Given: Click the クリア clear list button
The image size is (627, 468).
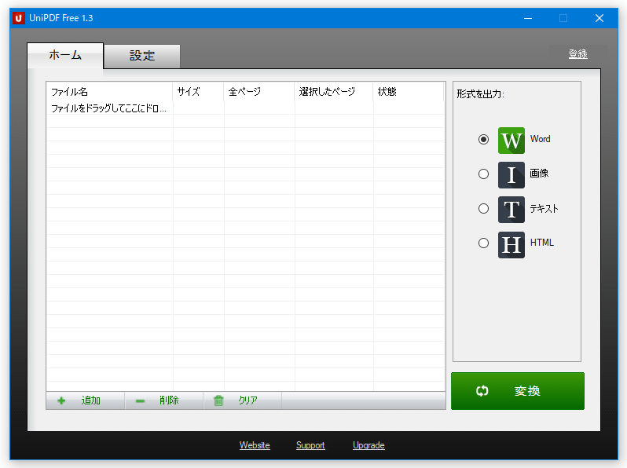Looking at the screenshot, I should point(243,400).
